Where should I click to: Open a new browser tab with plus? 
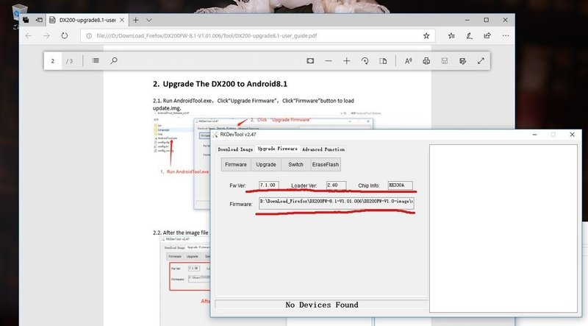click(136, 20)
